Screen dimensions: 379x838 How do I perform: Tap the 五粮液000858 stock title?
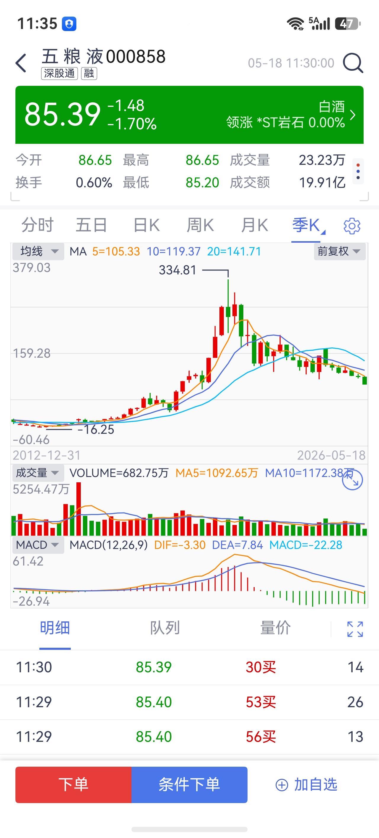click(x=104, y=56)
